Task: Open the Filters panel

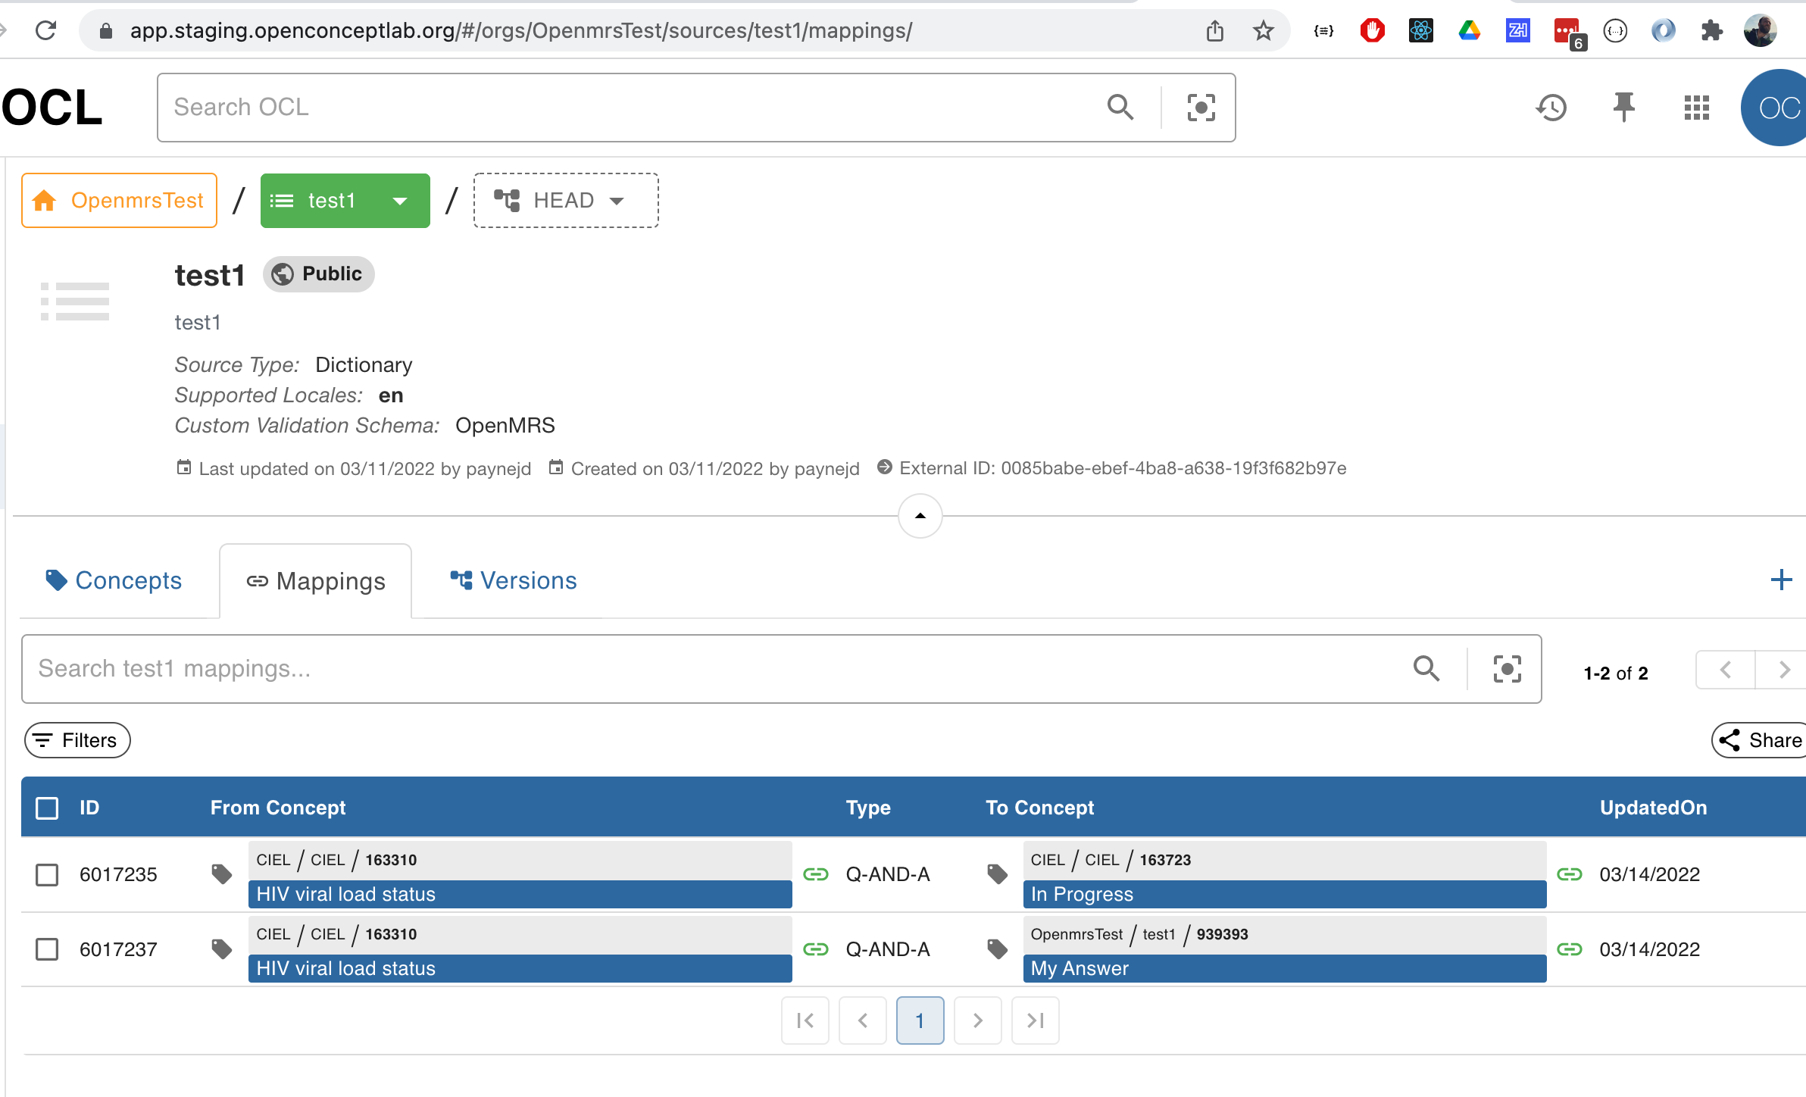Action: (77, 740)
